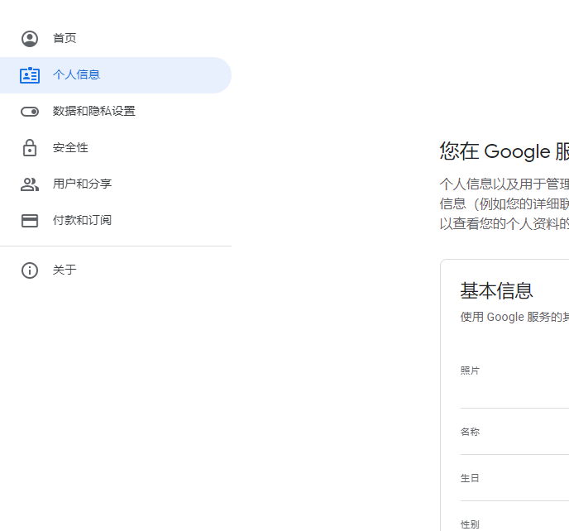569x531 pixels.
Task: Click the 基本信息 card heading
Action: click(497, 290)
